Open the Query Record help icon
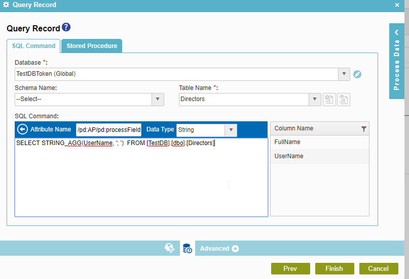The image size is (409, 279). click(66, 28)
